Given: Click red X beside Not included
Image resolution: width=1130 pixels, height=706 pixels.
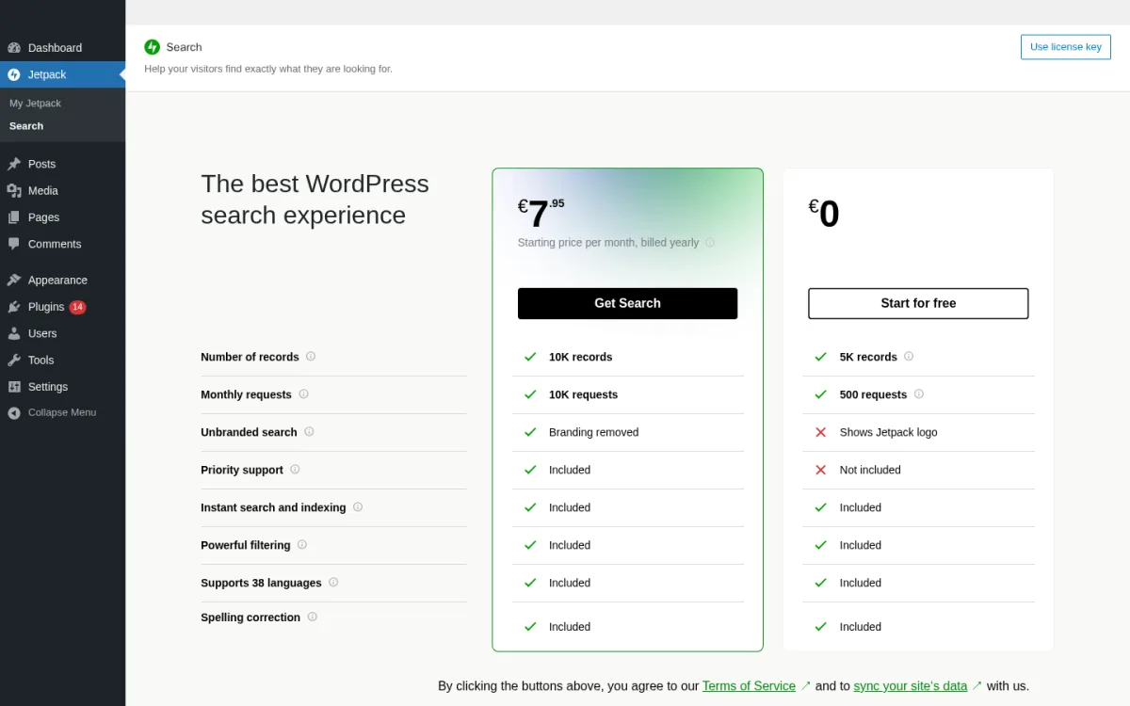Looking at the screenshot, I should coord(820,470).
